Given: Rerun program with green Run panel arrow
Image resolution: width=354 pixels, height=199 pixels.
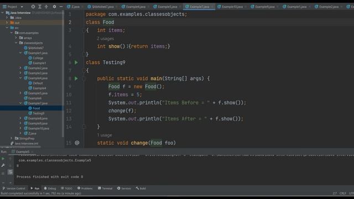Looking at the screenshot, I should coord(3,159).
